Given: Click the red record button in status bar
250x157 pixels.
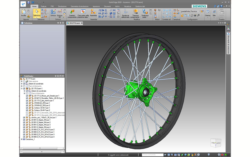Looking at the screenshot, I should tap(222, 155).
